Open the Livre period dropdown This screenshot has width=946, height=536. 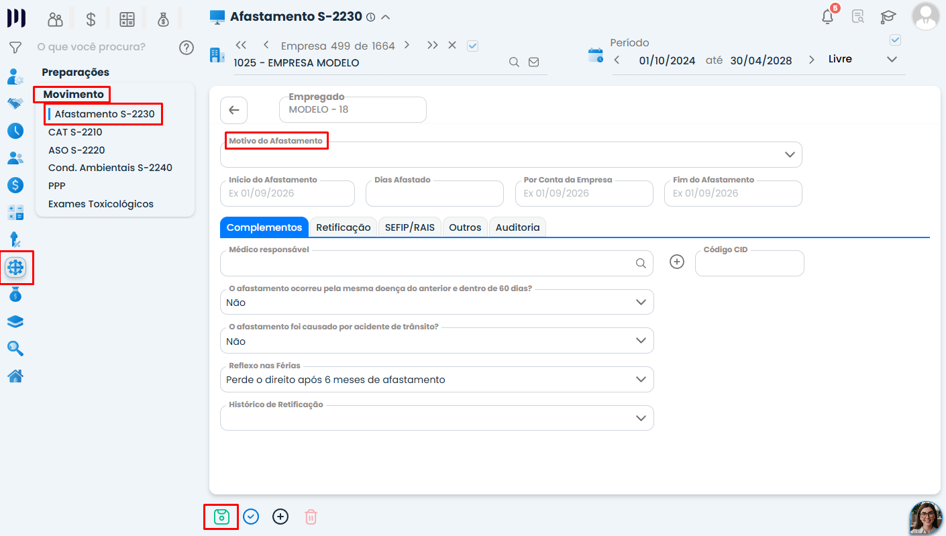point(863,59)
